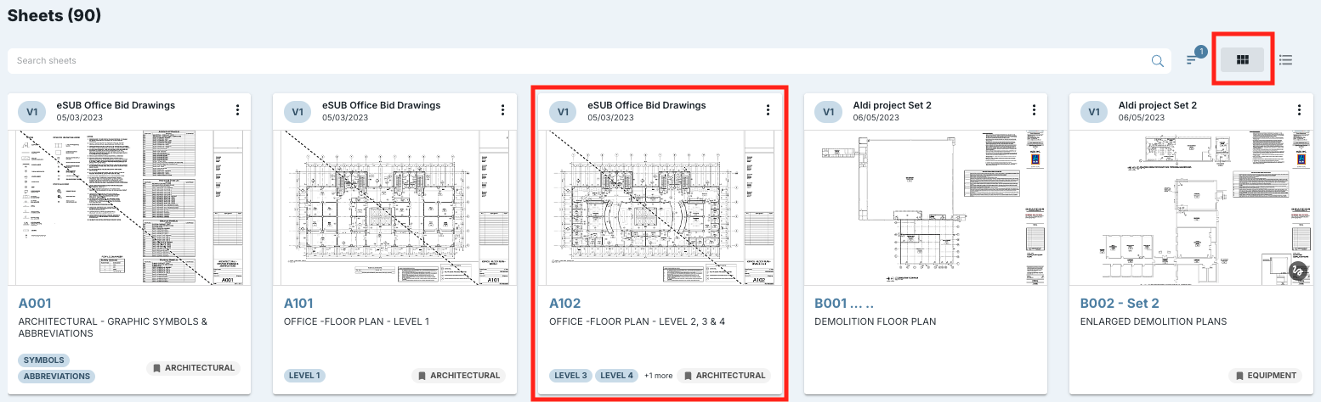Click the ARCHITECTURAL discipline chip on A102
The width and height of the screenshot is (1321, 402).
[x=723, y=375]
